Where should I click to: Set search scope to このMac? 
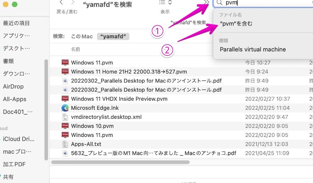(x=82, y=36)
